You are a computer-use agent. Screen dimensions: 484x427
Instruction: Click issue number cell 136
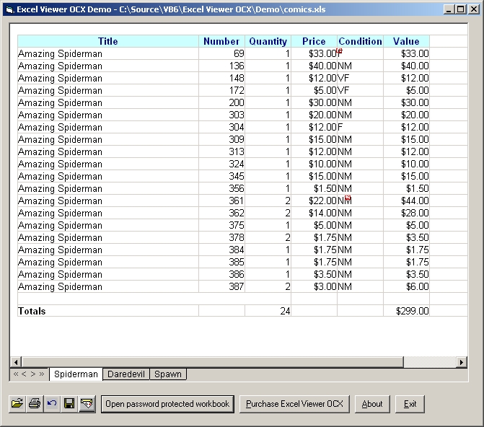[x=221, y=66]
